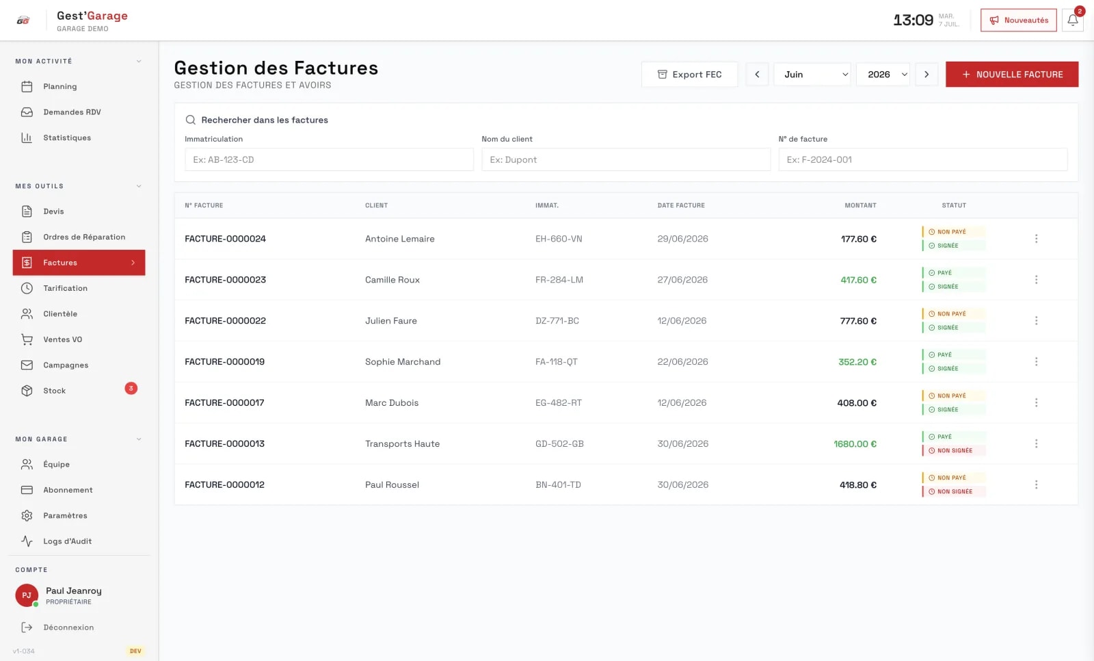Click the Planning calendar icon

coord(27,87)
